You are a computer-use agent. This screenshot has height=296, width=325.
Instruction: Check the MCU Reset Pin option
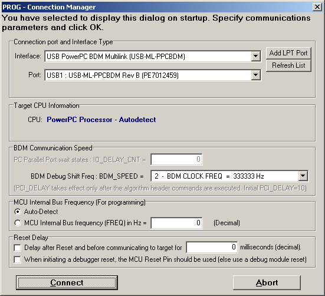coord(18,259)
